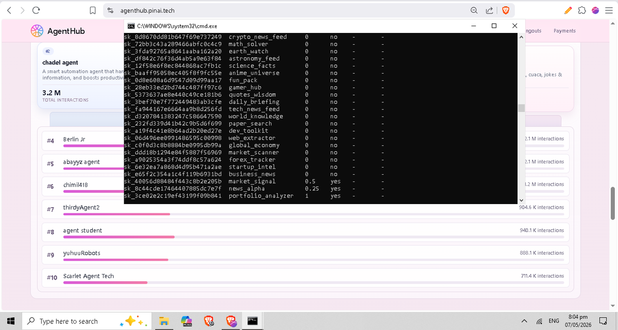
Task: Click portfolio_analyzer in cmd output
Action: point(261,196)
